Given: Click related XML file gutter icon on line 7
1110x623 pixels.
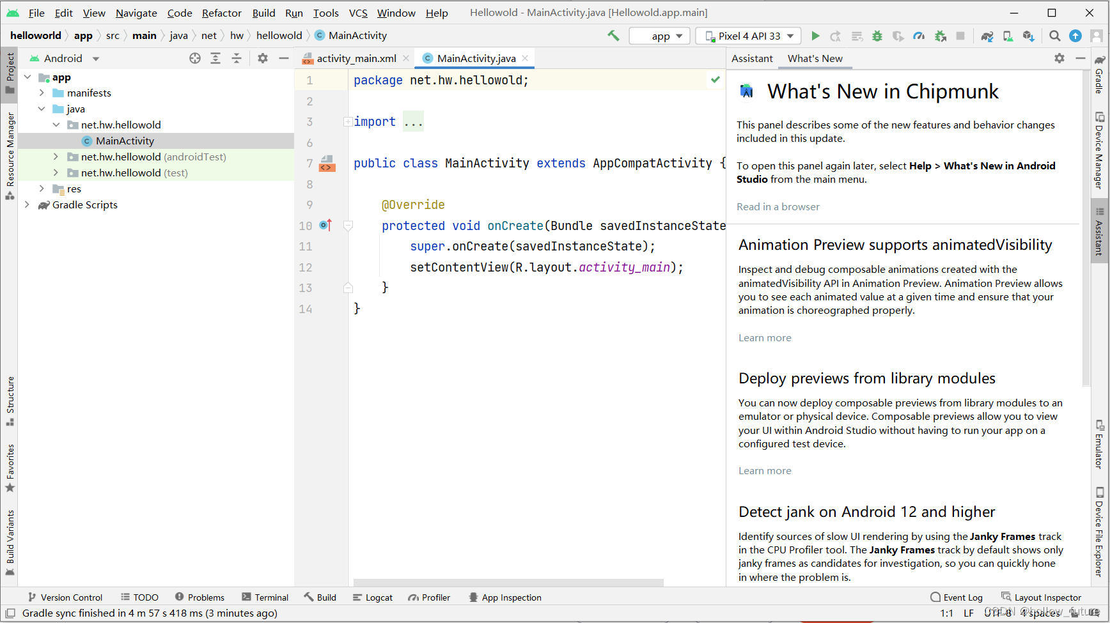Looking at the screenshot, I should (x=327, y=163).
